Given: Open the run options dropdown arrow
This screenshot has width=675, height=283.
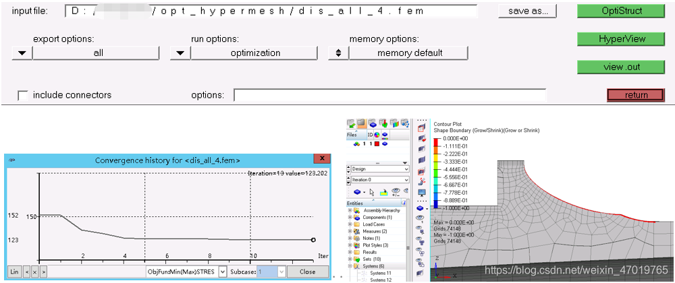Looking at the screenshot, I should 180,53.
